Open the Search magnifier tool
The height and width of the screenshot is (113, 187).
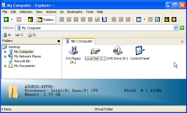coord(104,19)
